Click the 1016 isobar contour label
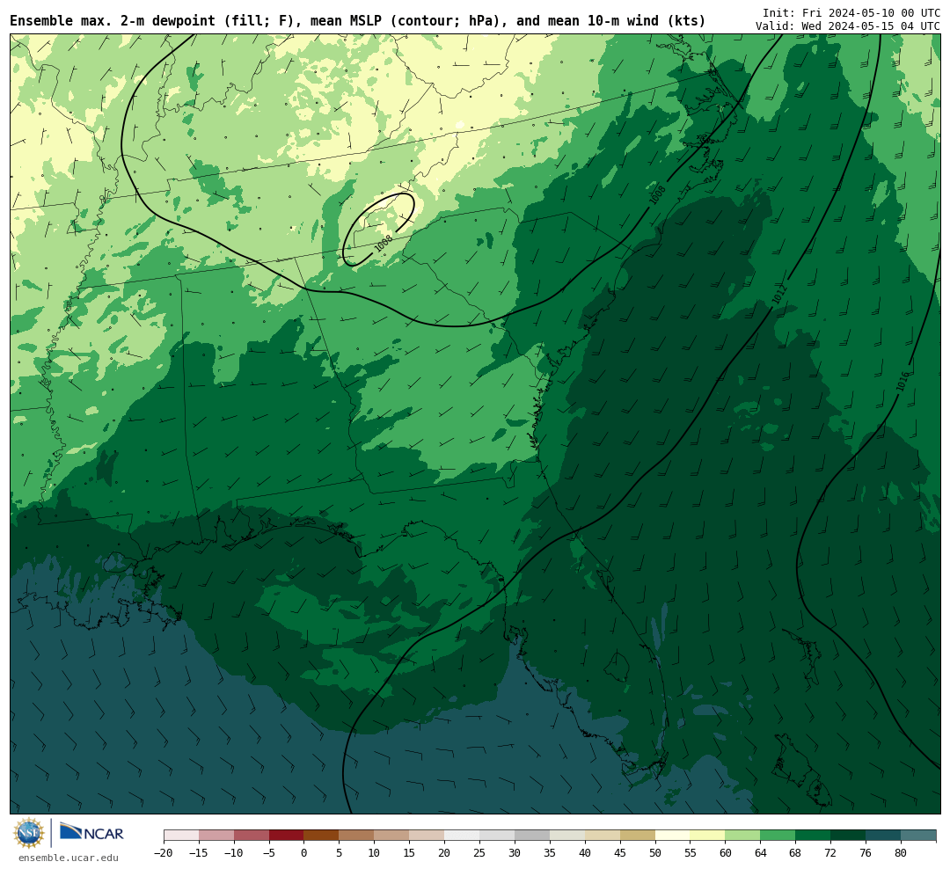The height and width of the screenshot is (869, 950). click(902, 381)
